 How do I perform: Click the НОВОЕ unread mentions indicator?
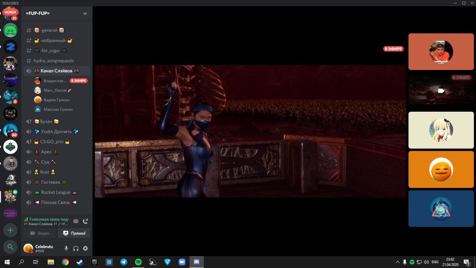coord(10,12)
